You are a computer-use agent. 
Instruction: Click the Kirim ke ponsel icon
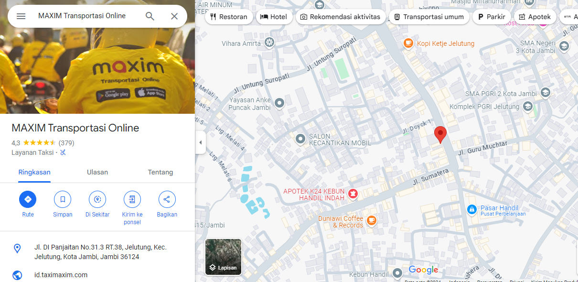[132, 199]
